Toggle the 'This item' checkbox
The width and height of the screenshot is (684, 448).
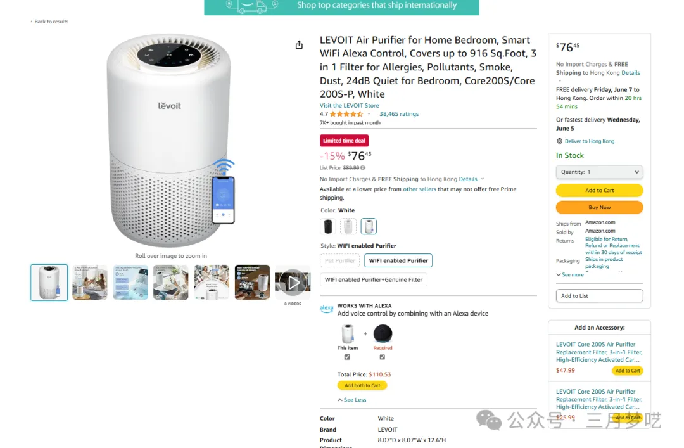(x=347, y=357)
